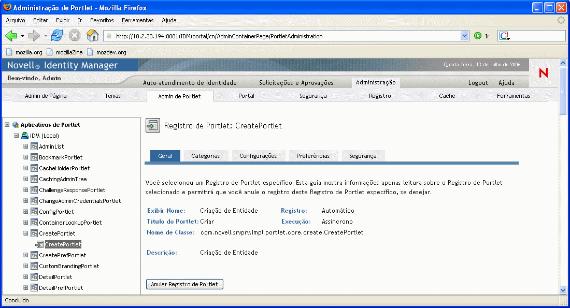Expand the BookmarkPortlet node
Viewport: 570px width, 308px height.
tap(26, 157)
